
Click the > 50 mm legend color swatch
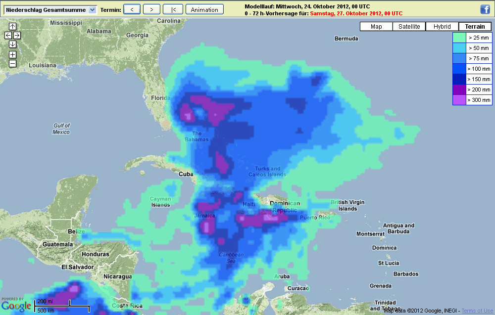point(459,48)
